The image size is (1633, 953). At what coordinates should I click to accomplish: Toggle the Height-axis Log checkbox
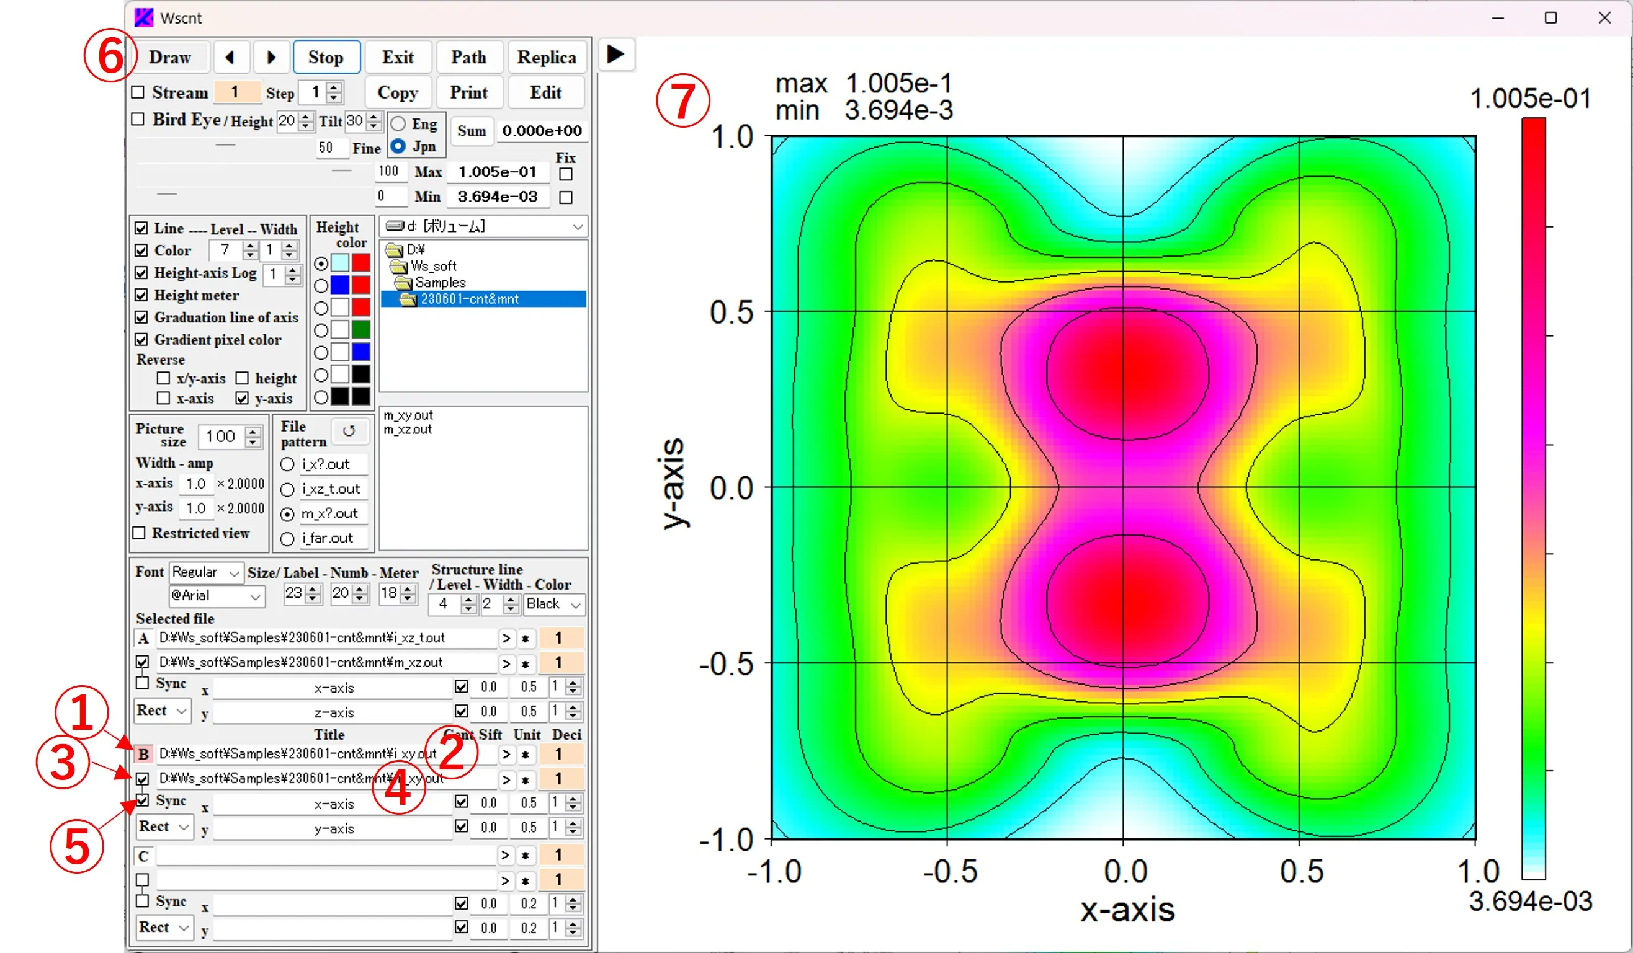[141, 273]
